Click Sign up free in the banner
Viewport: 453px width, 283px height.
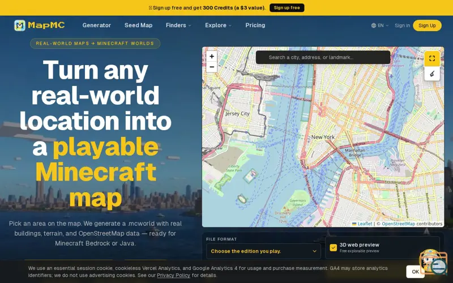[x=287, y=8]
